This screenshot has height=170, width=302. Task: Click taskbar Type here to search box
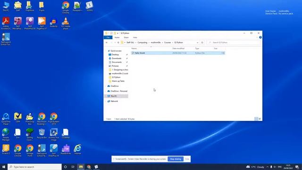[34, 167]
